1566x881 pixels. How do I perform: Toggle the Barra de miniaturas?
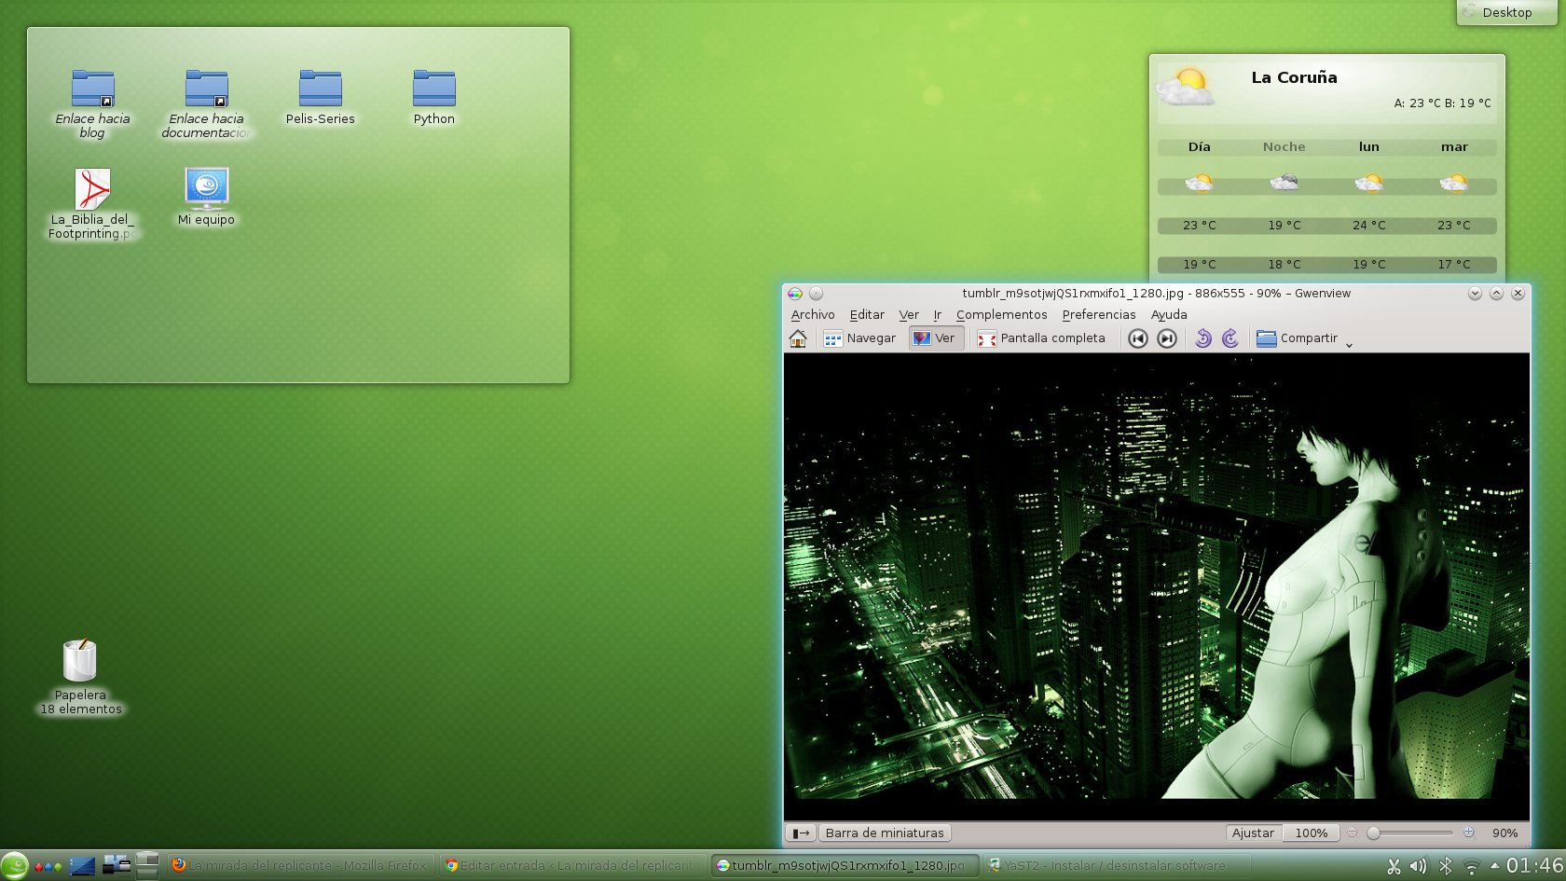tap(884, 833)
